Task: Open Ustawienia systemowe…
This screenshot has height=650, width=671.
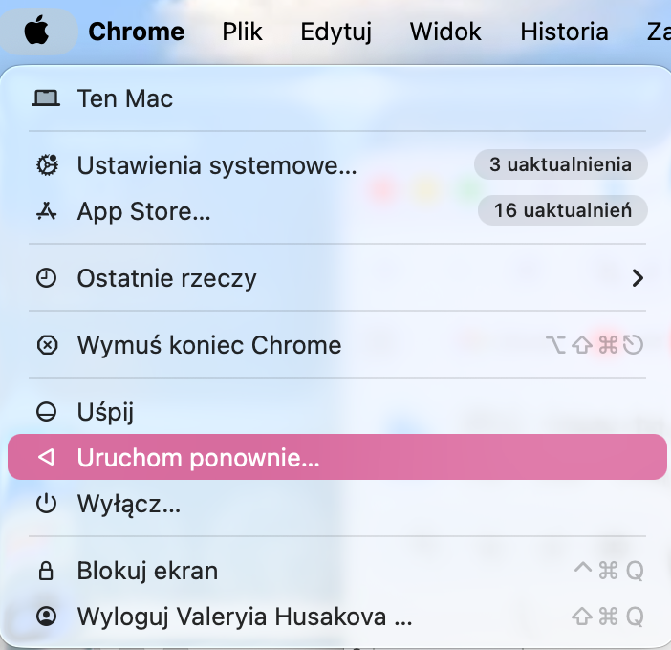Action: tap(337, 165)
